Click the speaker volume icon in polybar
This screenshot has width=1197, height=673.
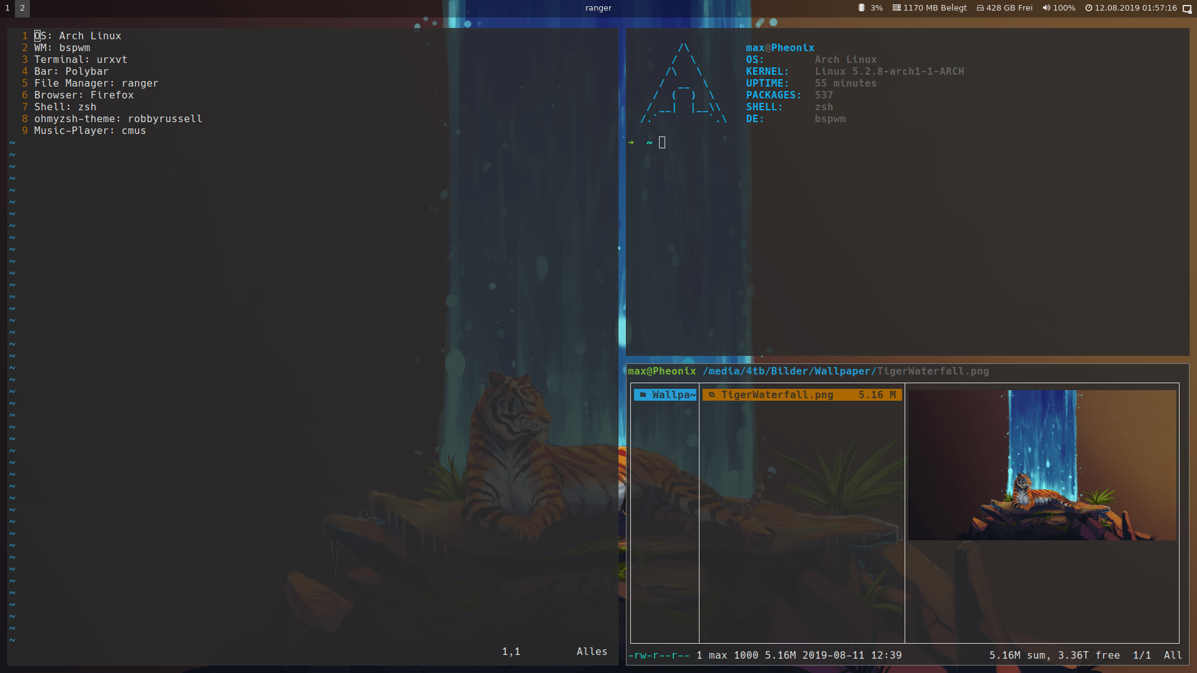(1046, 8)
